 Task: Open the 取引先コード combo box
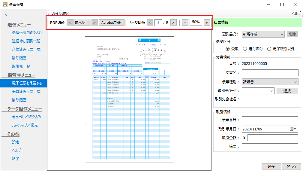click(258, 90)
